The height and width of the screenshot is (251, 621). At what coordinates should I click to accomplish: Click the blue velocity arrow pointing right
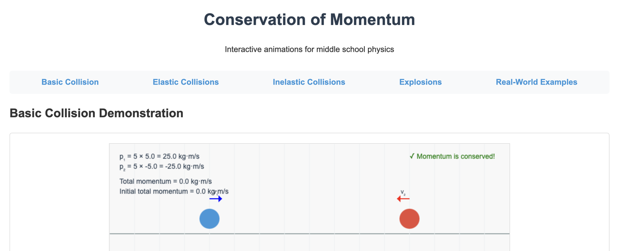point(216,199)
